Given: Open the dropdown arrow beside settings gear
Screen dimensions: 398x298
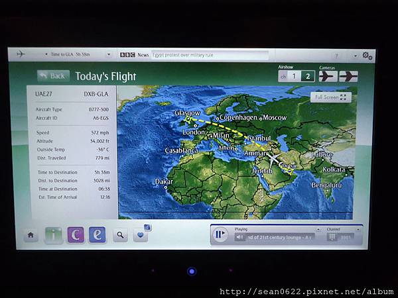Looking at the screenshot, I should [x=356, y=56].
